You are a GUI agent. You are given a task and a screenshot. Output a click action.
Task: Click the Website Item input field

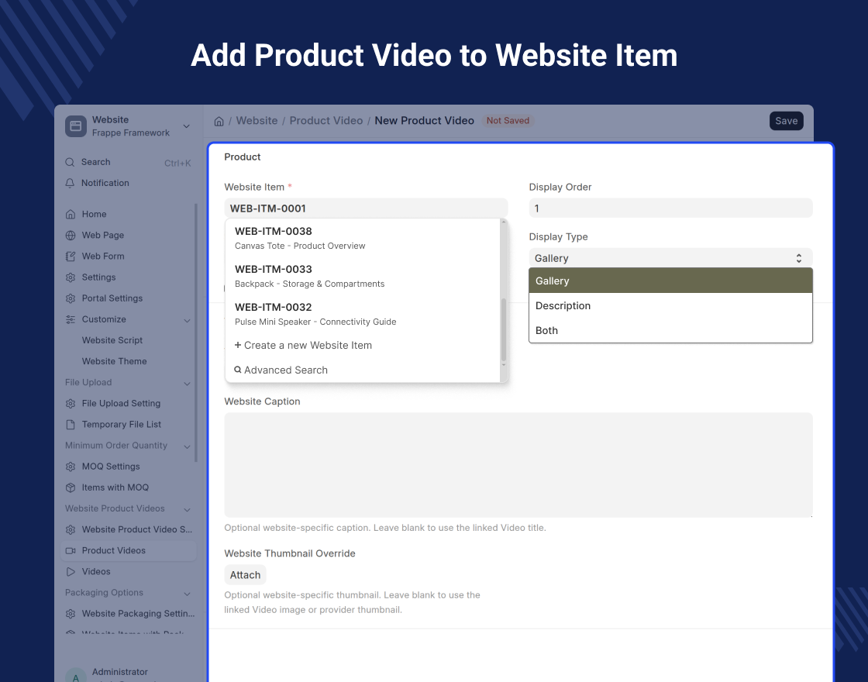[366, 208]
